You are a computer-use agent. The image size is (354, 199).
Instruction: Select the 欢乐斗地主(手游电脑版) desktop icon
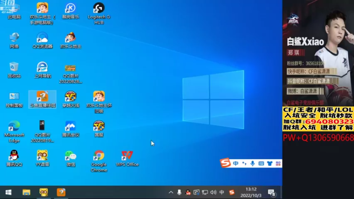point(42,14)
